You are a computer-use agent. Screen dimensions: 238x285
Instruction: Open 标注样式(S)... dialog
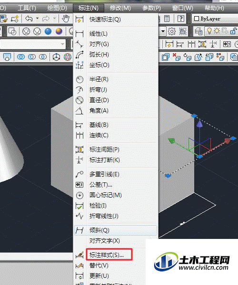pos(109,255)
